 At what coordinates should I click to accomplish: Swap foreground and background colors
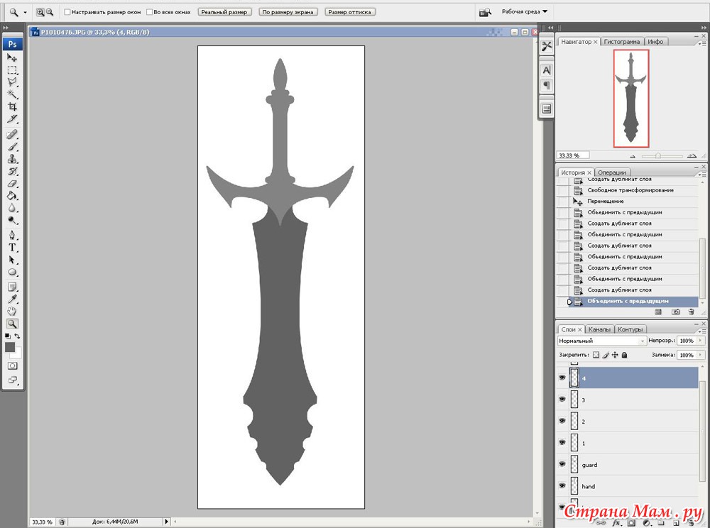(x=17, y=336)
